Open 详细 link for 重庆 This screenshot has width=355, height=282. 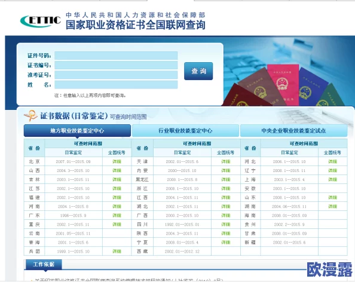click(117, 225)
